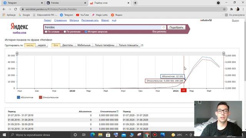Image resolution: width=246 pixels, height=138 pixels.
Task: Open Все регионы region selector
Action: pos(159,31)
